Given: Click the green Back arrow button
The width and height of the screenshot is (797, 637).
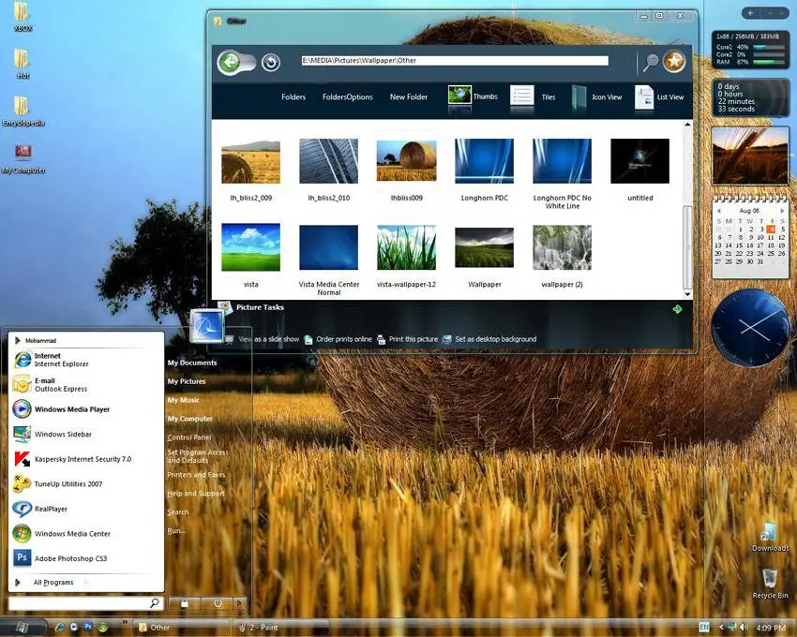Looking at the screenshot, I should point(230,63).
